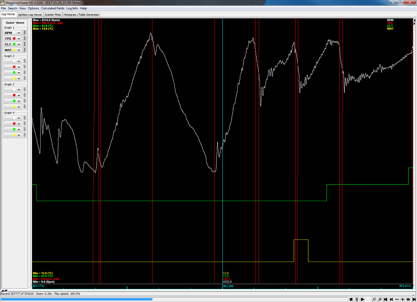Open the Histogram / Table Generator tab
Screen dimensions: 417x302
(81, 14)
